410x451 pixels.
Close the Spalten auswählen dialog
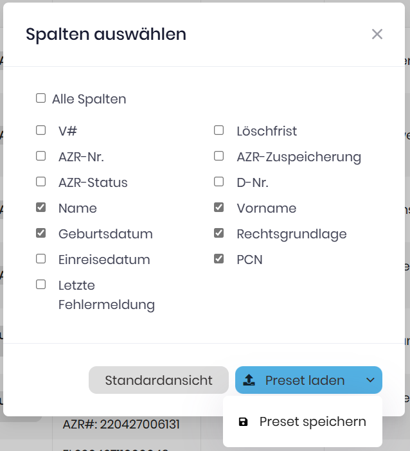click(377, 35)
